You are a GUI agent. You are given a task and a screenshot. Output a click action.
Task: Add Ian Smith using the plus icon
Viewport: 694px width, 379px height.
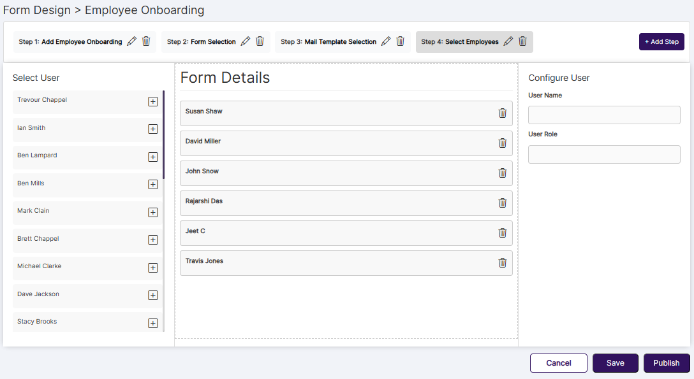pos(152,129)
